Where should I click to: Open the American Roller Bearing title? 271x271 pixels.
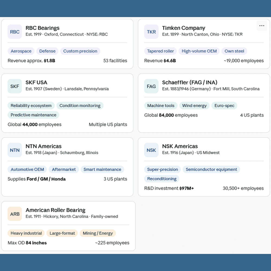56,210
